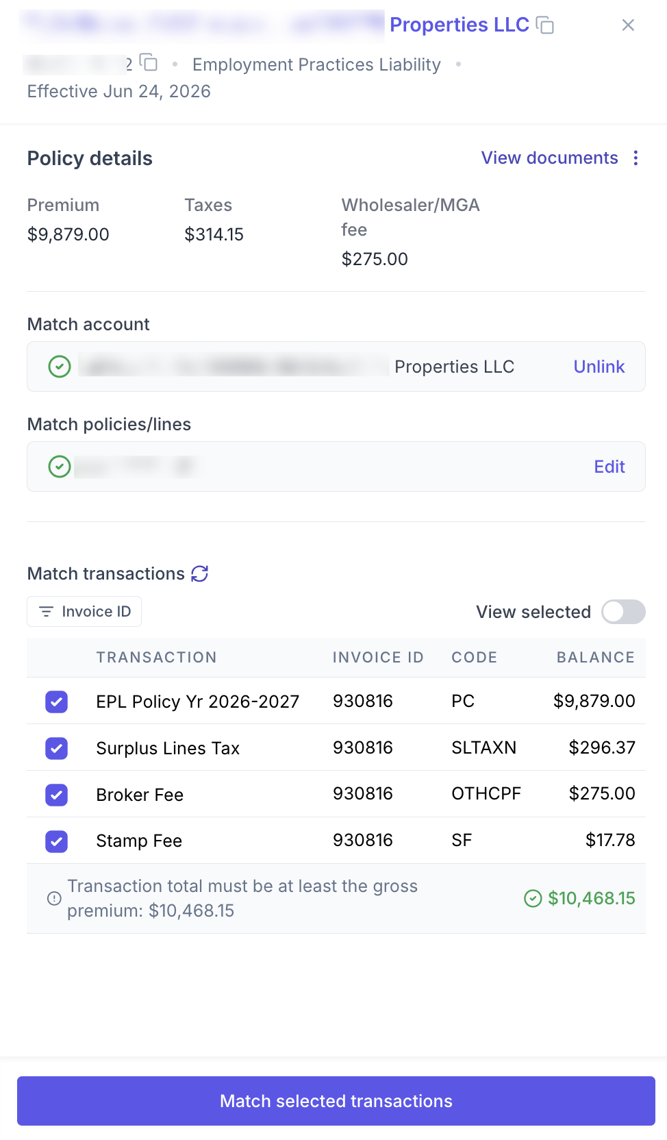Refresh the Match transactions list
The height and width of the screenshot is (1140, 667).
pos(200,573)
